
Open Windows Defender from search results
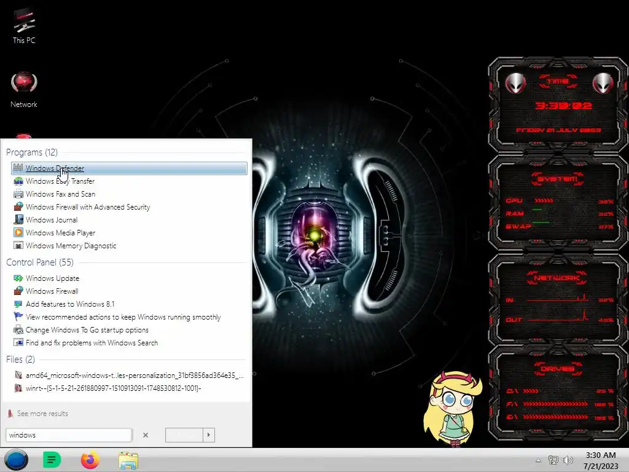click(x=129, y=168)
